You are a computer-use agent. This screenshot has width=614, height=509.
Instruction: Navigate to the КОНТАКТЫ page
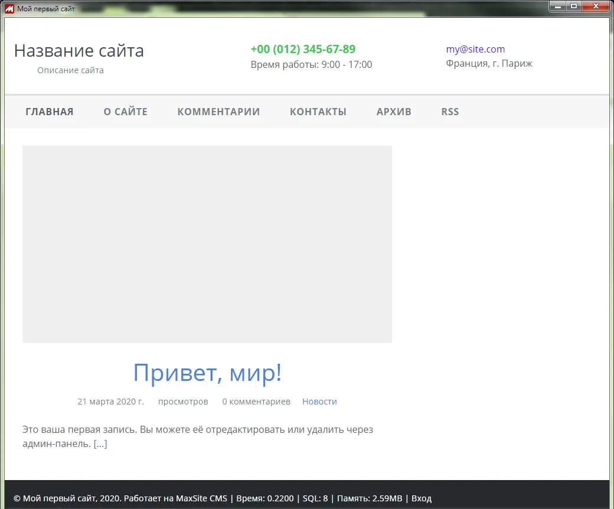pyautogui.click(x=318, y=112)
